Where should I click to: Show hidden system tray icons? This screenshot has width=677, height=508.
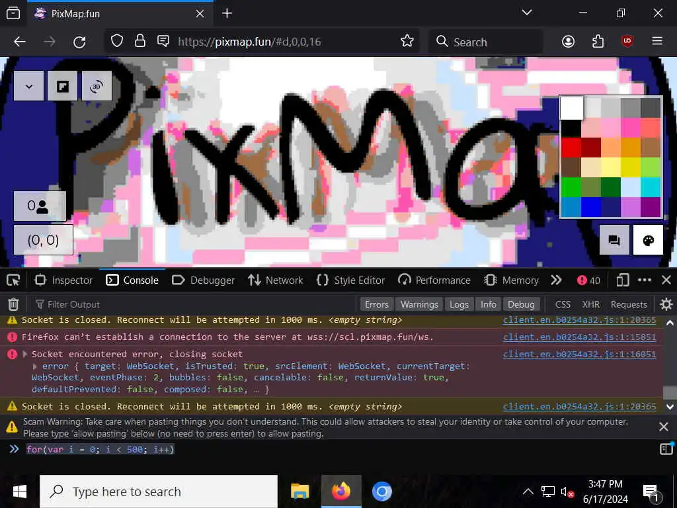tap(528, 491)
